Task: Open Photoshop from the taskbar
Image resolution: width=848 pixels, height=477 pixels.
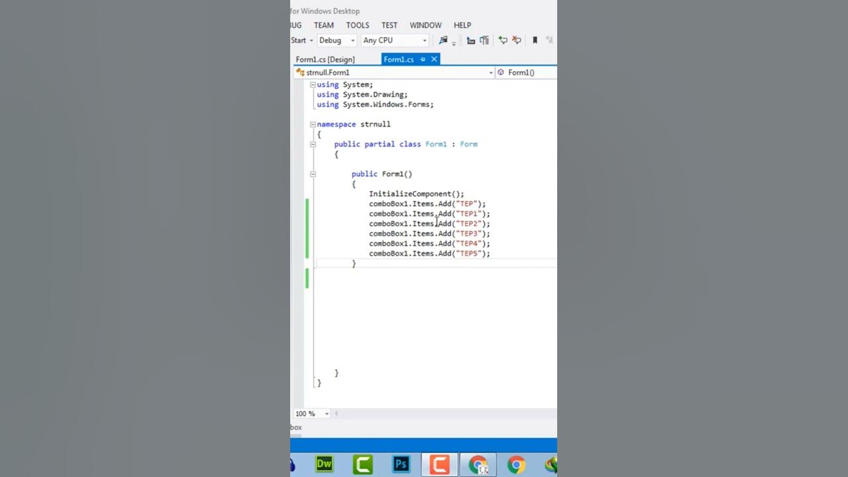Action: point(401,464)
